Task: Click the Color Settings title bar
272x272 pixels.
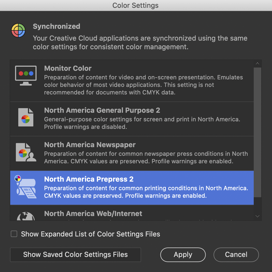Action: pyautogui.click(x=135, y=5)
